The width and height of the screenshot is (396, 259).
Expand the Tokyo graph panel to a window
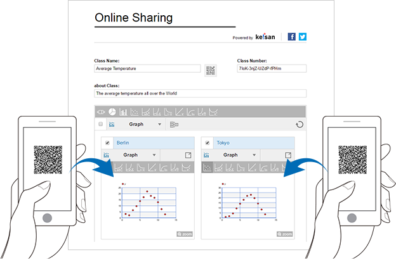tap(288, 155)
